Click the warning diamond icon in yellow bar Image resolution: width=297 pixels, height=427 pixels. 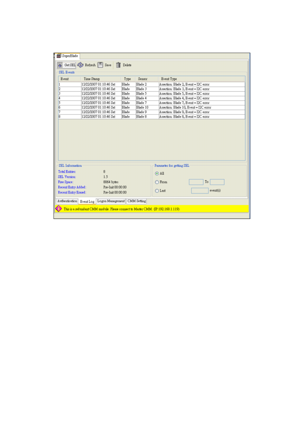click(59, 209)
